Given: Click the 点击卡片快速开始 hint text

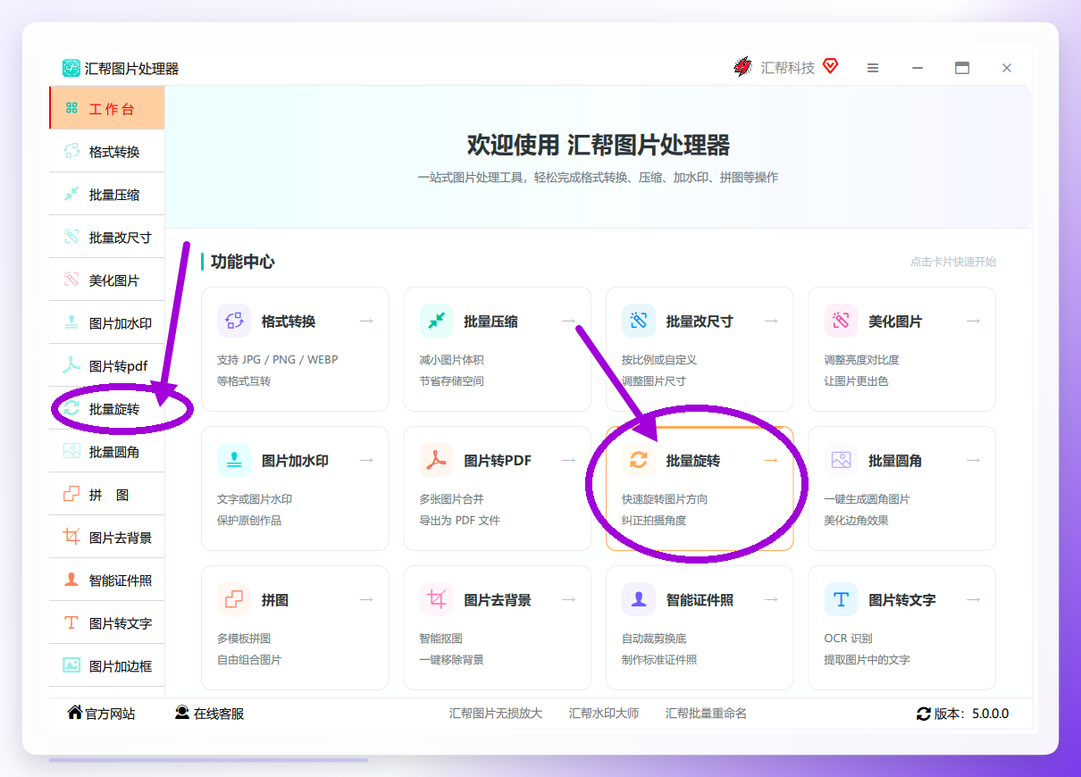Looking at the screenshot, I should (953, 262).
